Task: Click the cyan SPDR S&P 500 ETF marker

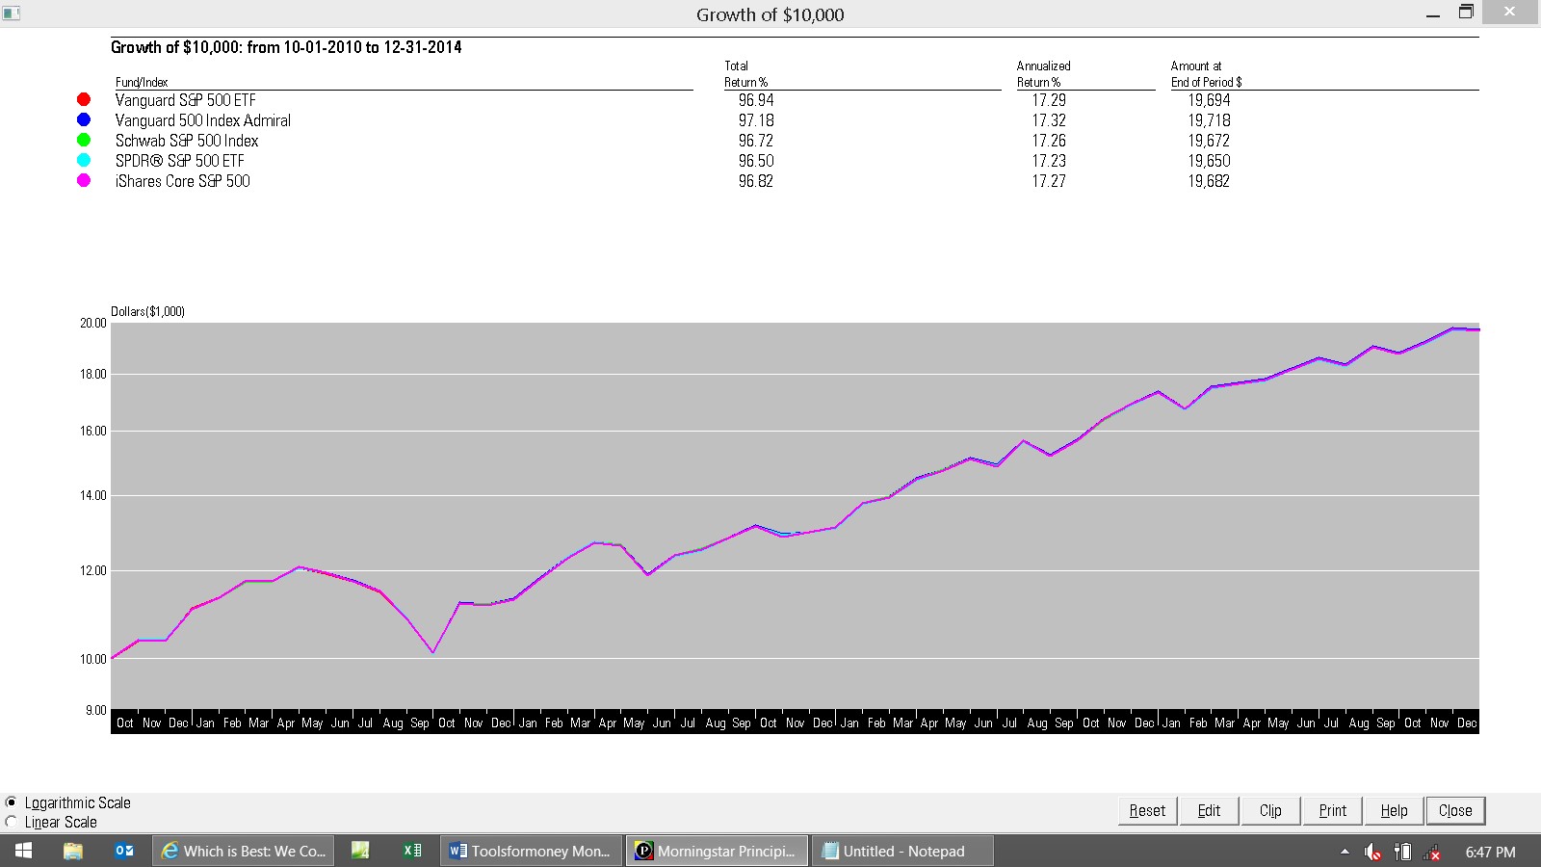Action: [x=84, y=160]
